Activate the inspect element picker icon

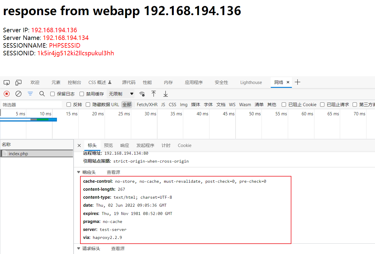pos(7,82)
